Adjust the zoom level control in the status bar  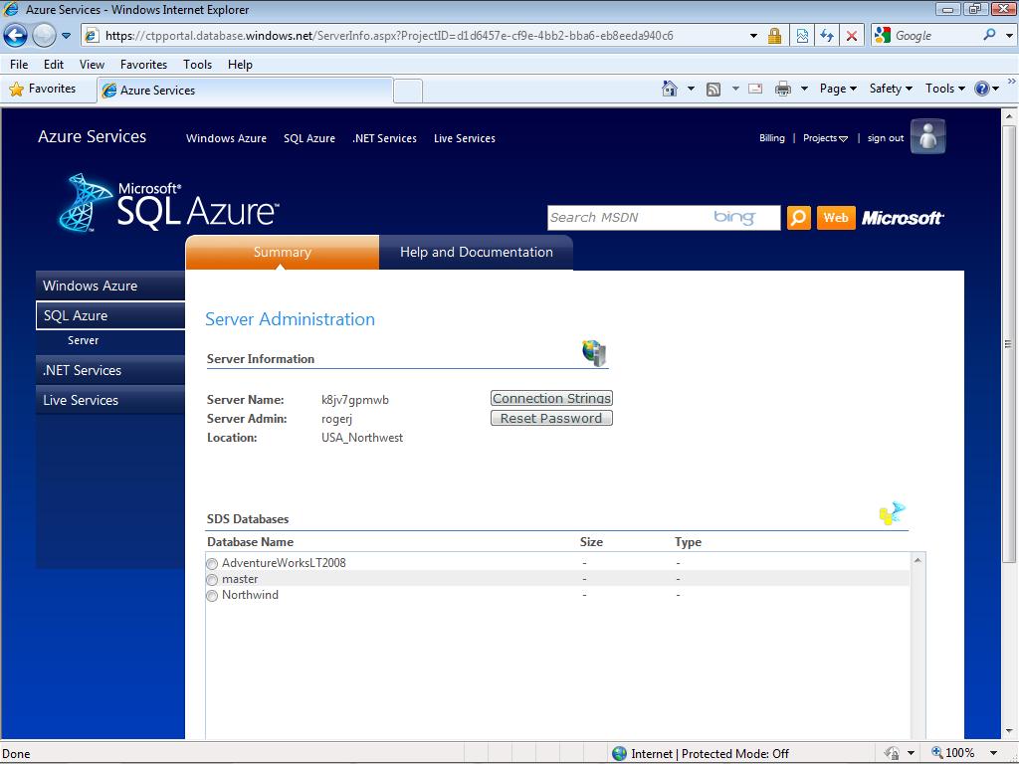tap(957, 753)
